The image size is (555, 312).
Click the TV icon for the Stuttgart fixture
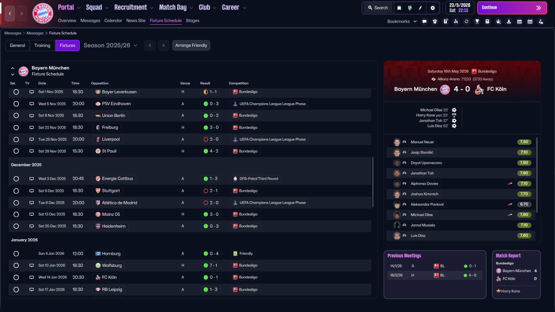(x=32, y=191)
